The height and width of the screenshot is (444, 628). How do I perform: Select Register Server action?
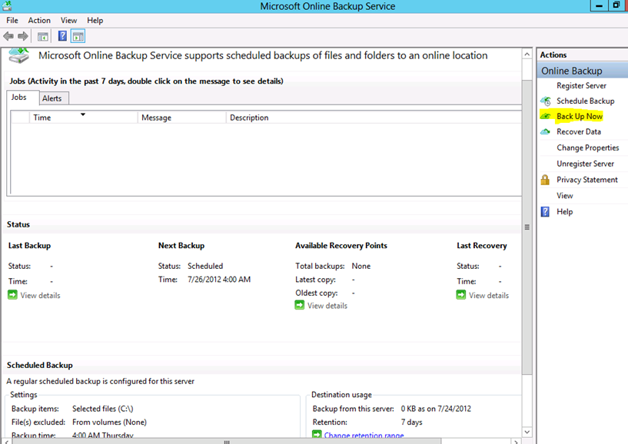click(581, 86)
